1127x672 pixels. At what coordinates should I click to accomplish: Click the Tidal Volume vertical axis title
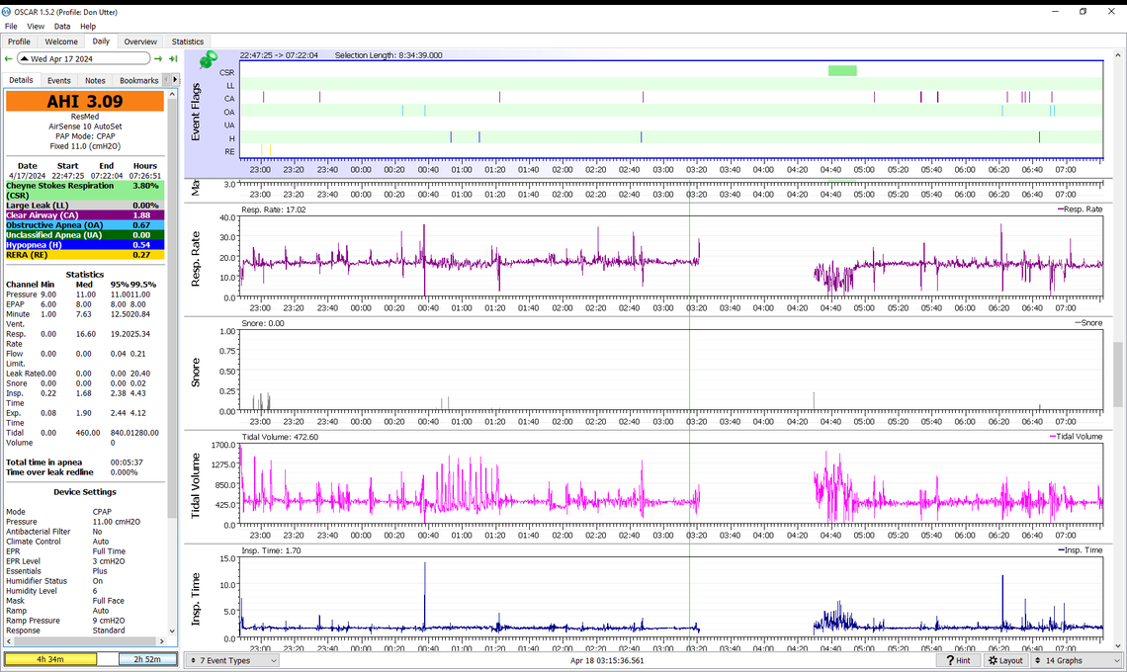pyautogui.click(x=195, y=486)
